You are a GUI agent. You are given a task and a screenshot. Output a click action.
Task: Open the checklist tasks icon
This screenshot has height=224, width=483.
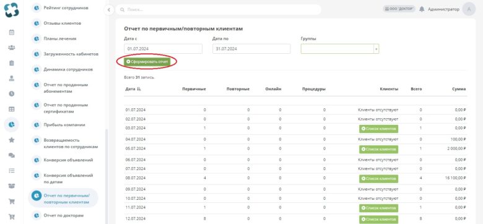[x=11, y=170]
